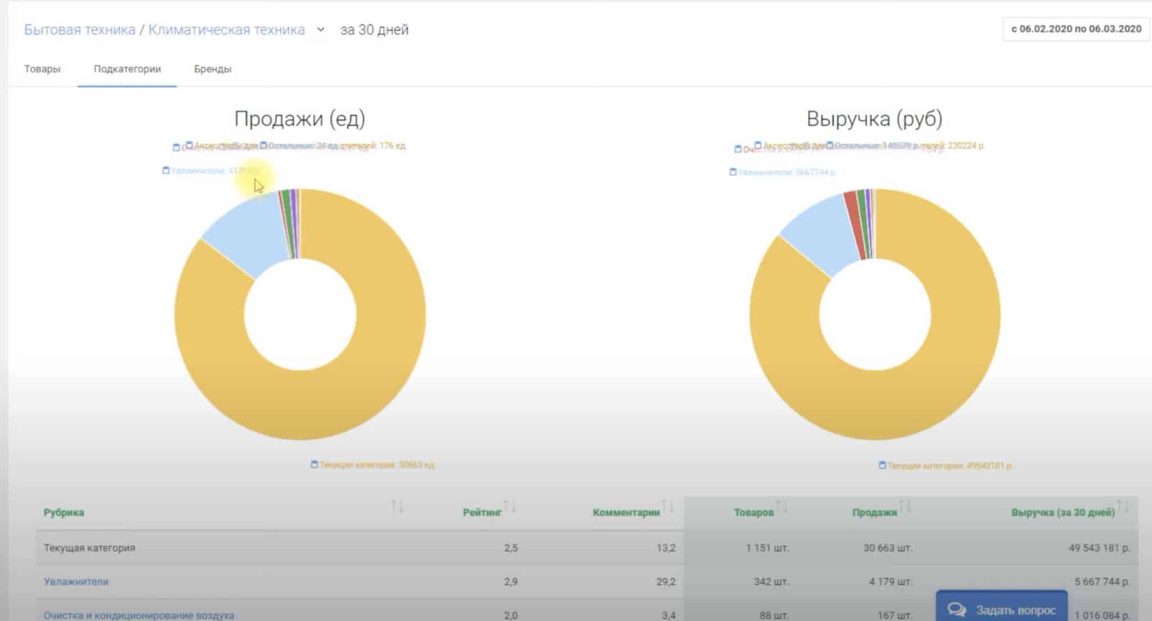Select the red slice of Выручка chart
The image size is (1152, 621).
tap(855, 225)
